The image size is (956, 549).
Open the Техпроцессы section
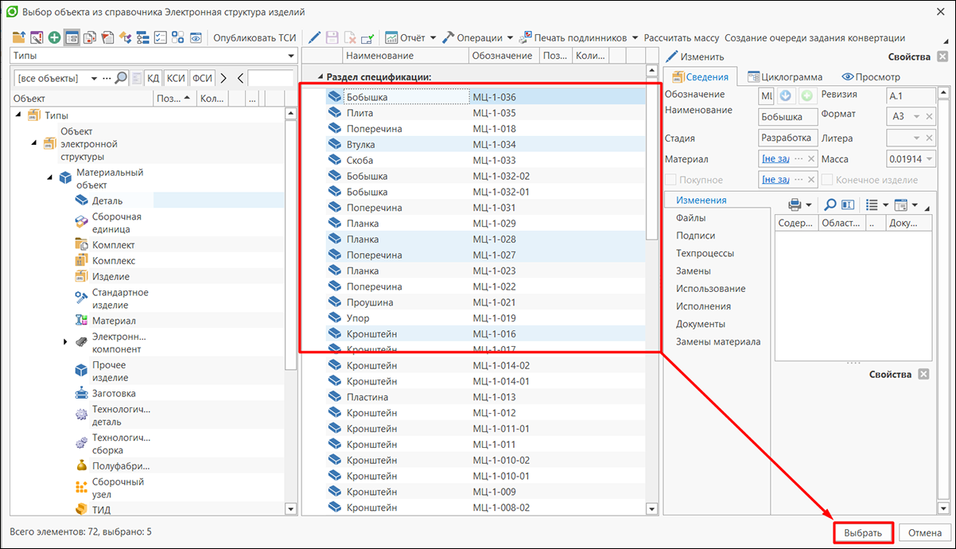click(x=705, y=253)
